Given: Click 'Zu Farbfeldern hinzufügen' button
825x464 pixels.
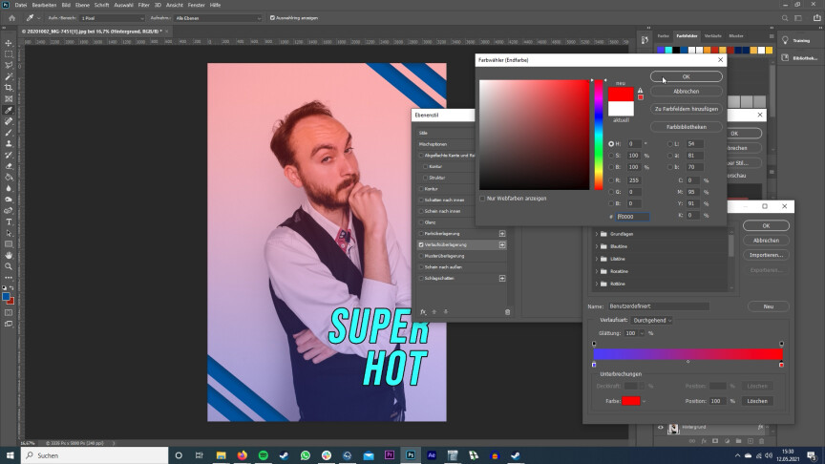Looking at the screenshot, I should [x=685, y=109].
